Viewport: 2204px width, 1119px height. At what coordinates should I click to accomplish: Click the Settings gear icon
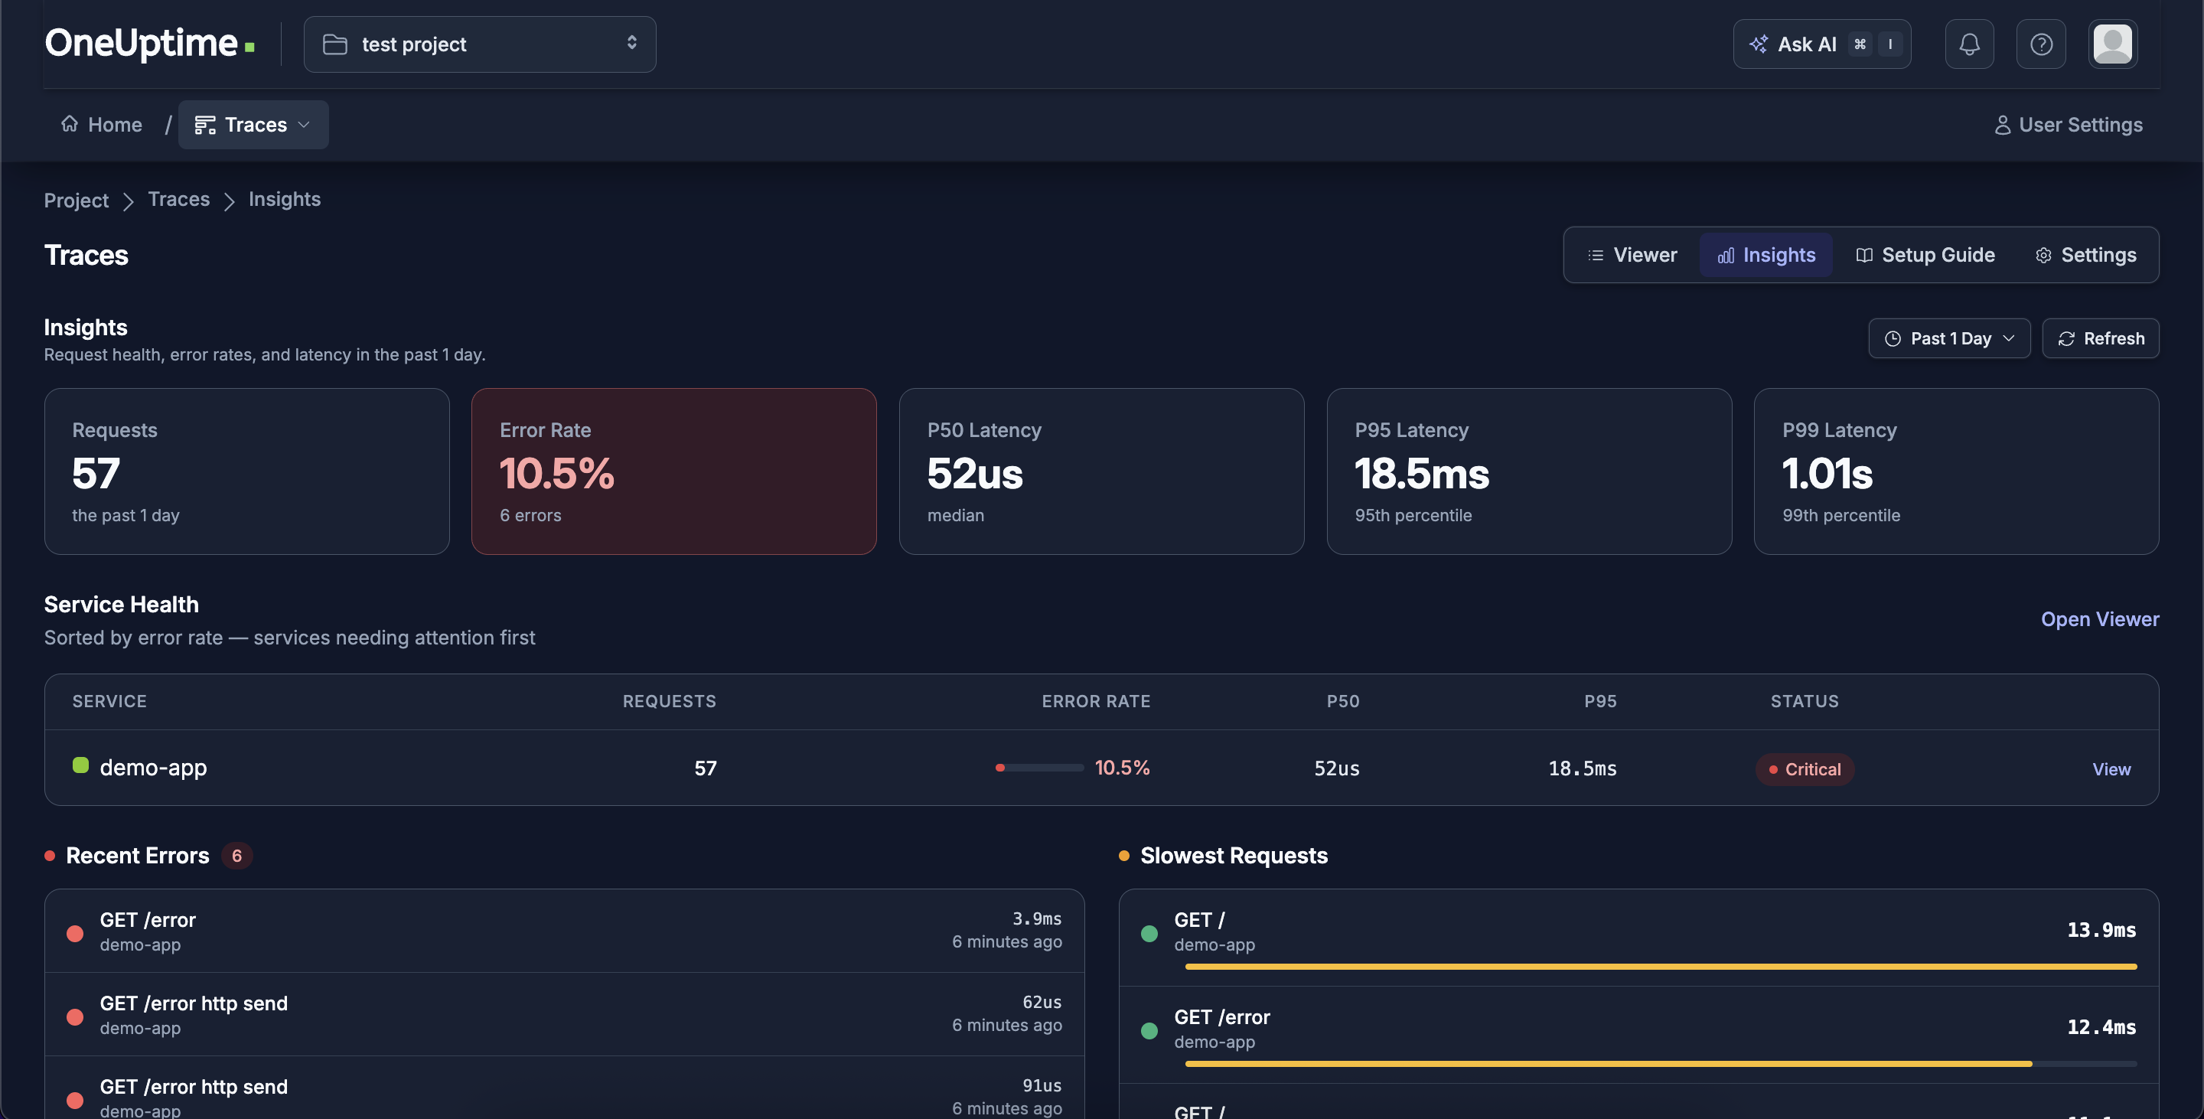pyautogui.click(x=2043, y=255)
